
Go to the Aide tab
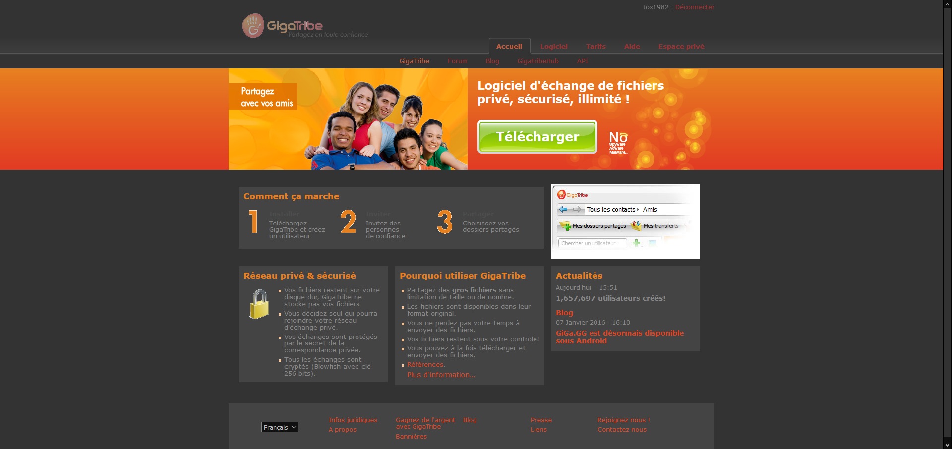[x=632, y=46]
